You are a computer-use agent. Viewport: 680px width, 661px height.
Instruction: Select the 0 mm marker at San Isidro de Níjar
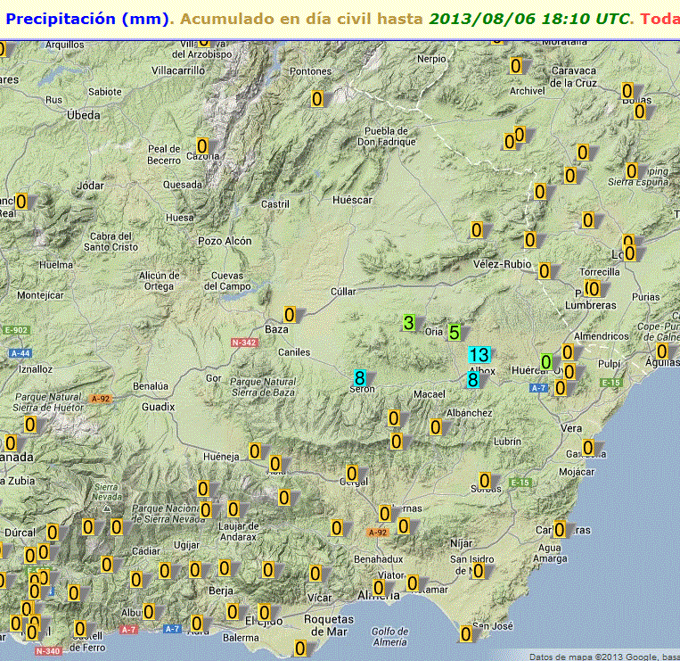(x=479, y=571)
